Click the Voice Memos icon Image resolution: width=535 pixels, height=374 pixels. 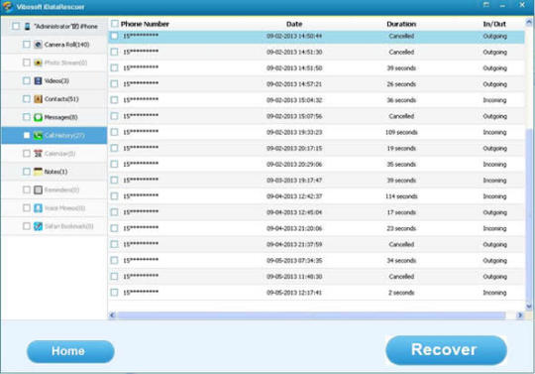[38, 208]
